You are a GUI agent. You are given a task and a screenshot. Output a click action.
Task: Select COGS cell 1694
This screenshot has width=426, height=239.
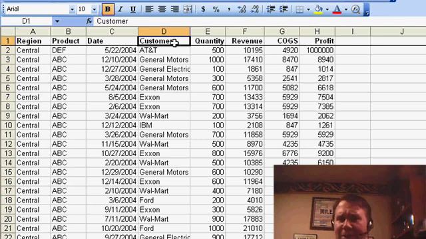tap(282, 116)
